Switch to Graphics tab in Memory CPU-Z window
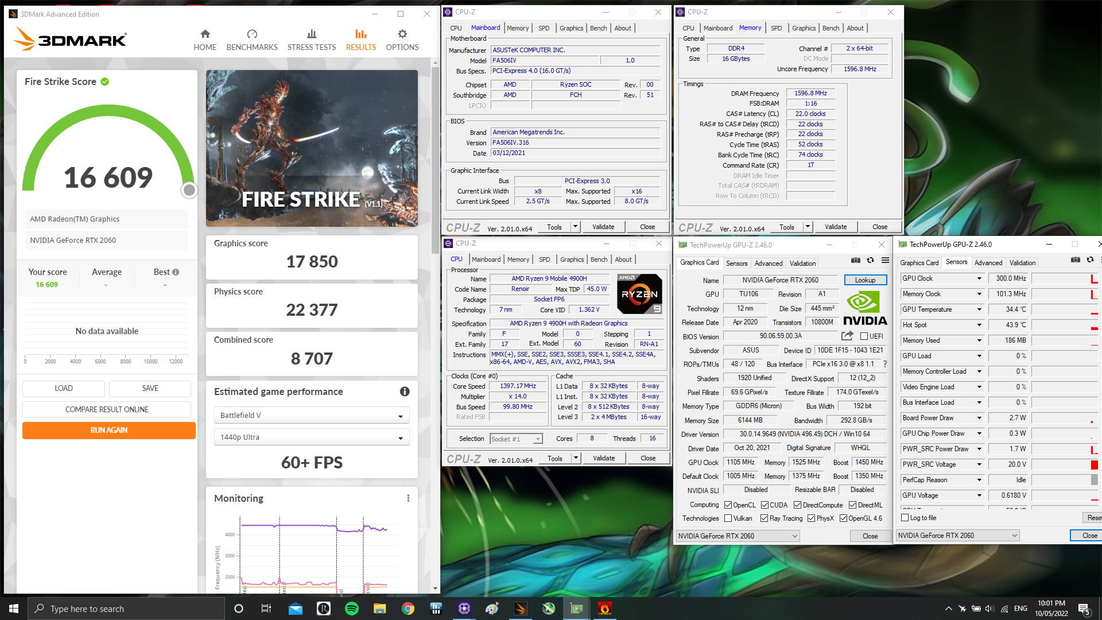This screenshot has width=1102, height=620. click(804, 28)
